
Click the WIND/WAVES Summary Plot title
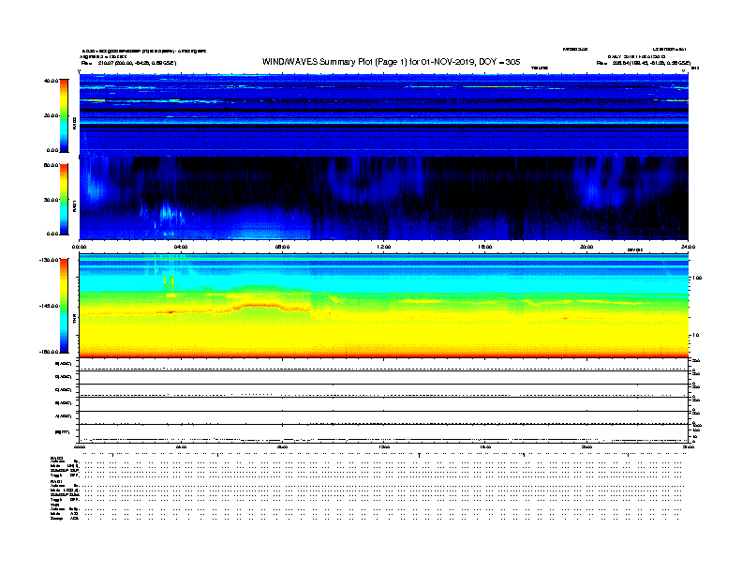(x=391, y=62)
